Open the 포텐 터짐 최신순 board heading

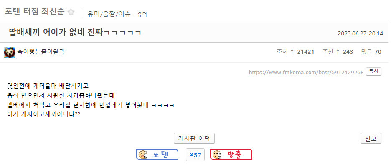pyautogui.click(x=35, y=12)
